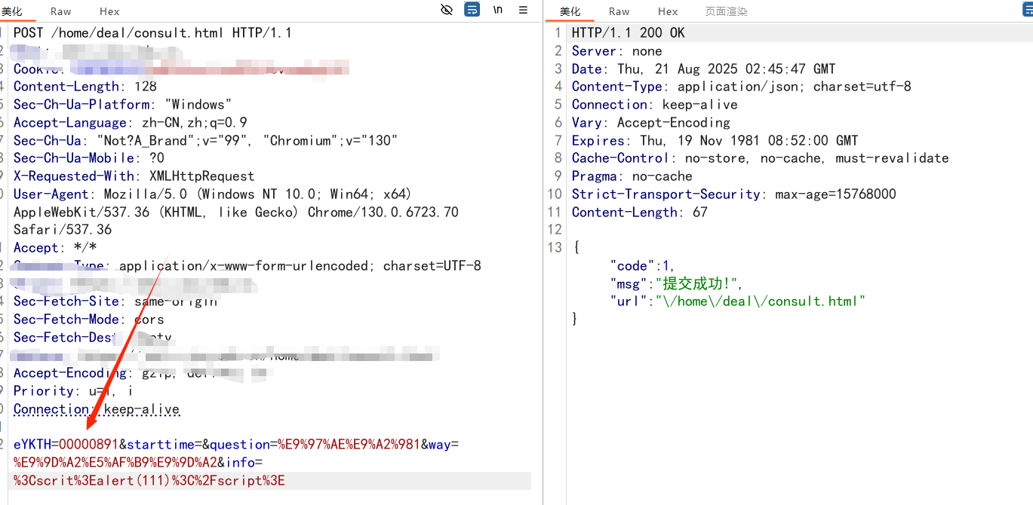
Task: Click the POST /home/deal/consult.html request line
Action: tap(152, 33)
